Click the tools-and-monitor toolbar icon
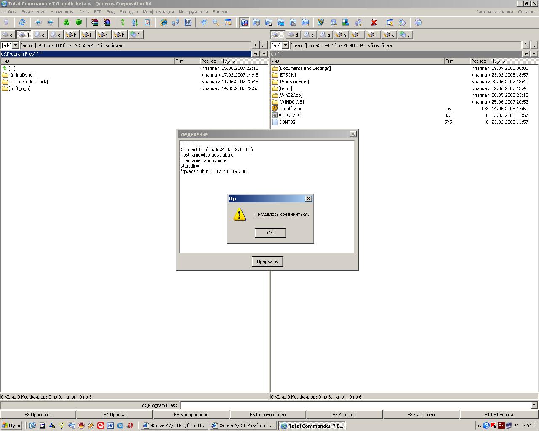This screenshot has width=539, height=431. tap(321, 22)
